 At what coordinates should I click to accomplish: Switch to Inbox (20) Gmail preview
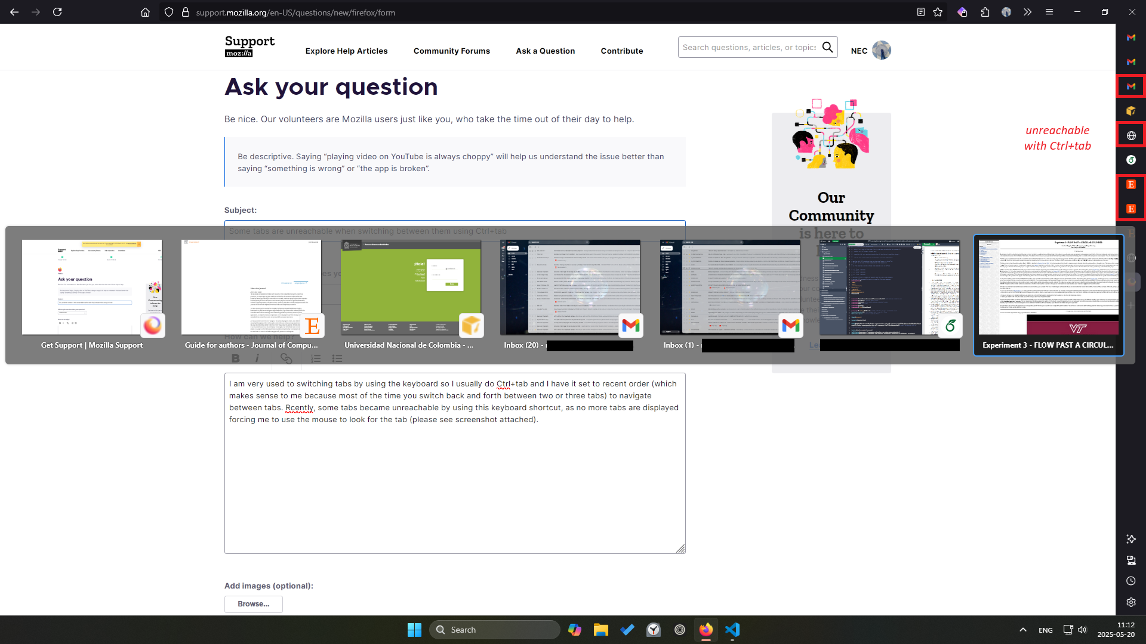click(x=570, y=295)
